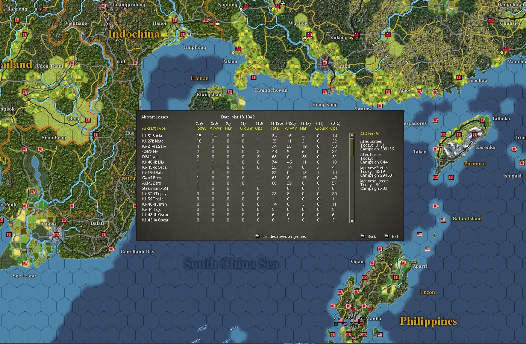Select the G3M2 Nell row
The width and height of the screenshot is (526, 344).
coord(240,152)
